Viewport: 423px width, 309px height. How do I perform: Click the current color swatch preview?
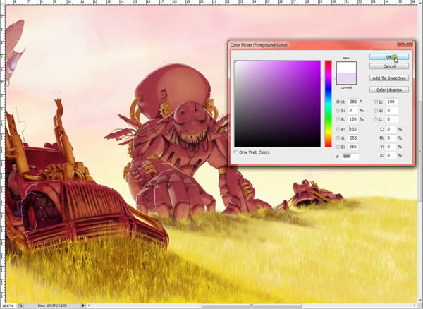coord(346,78)
